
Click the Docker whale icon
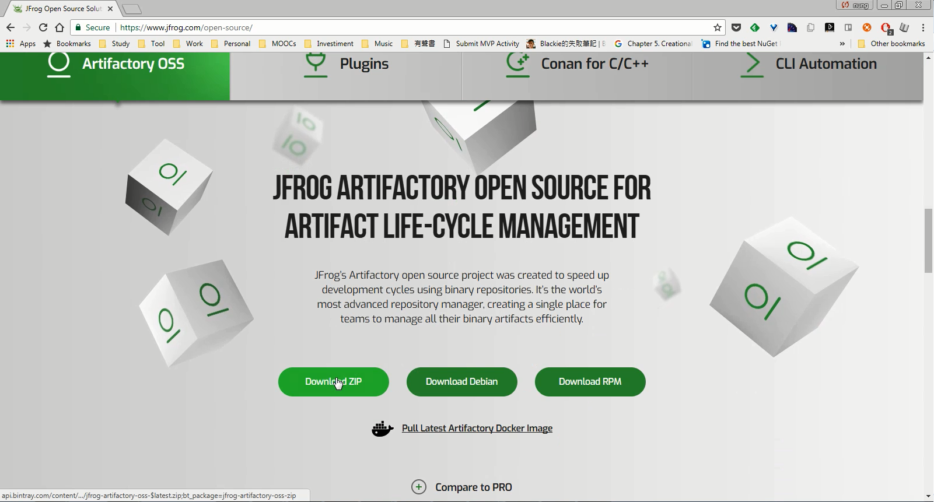pos(383,429)
